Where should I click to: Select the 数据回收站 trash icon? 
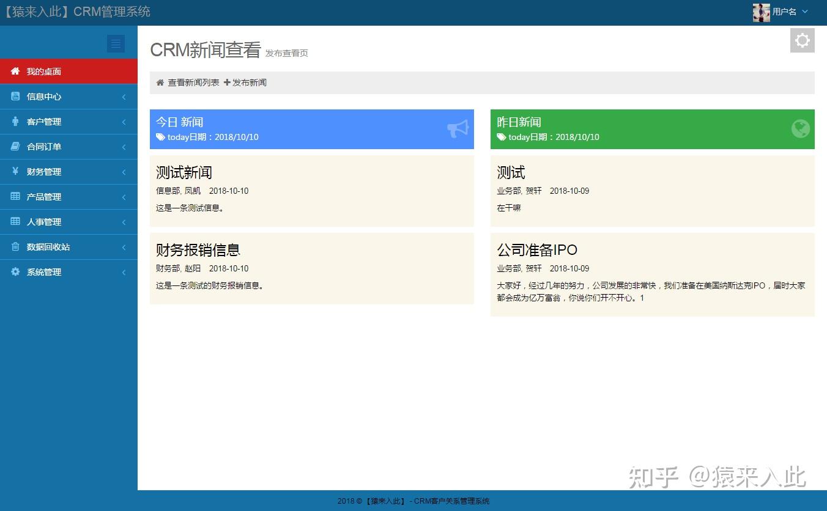[x=15, y=247]
